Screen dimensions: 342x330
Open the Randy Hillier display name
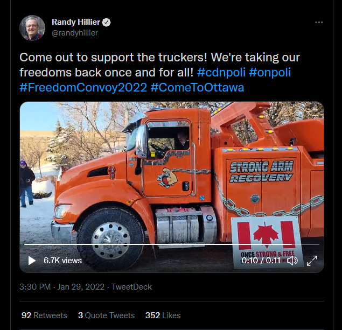76,22
